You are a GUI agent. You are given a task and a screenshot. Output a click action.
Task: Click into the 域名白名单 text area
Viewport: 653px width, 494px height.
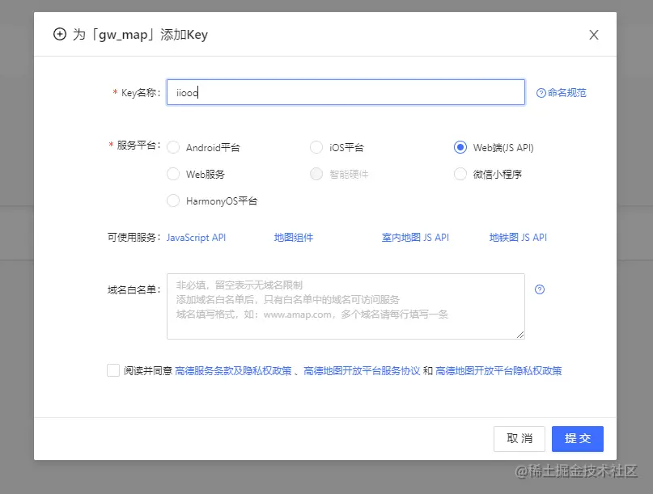(346, 306)
